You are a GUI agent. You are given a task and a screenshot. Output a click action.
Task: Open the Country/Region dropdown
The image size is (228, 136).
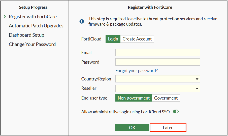[155, 79]
